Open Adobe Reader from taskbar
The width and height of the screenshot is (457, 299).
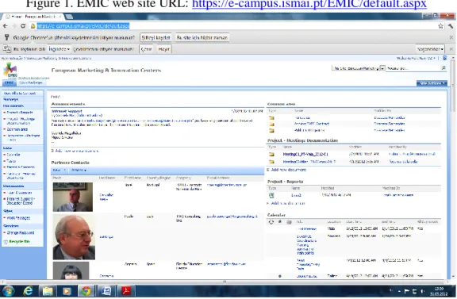126,291
